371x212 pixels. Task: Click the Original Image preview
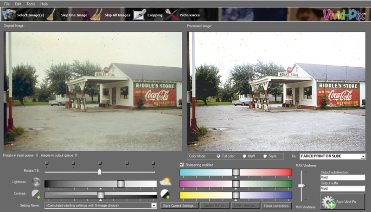coord(93,91)
